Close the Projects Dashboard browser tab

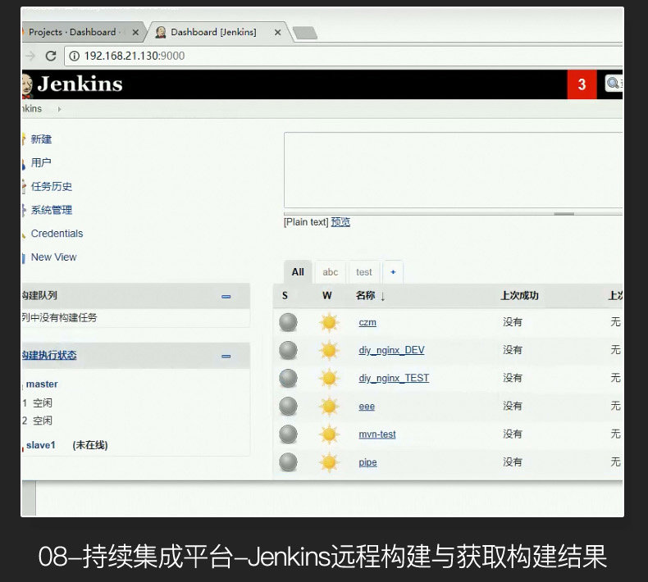(135, 32)
